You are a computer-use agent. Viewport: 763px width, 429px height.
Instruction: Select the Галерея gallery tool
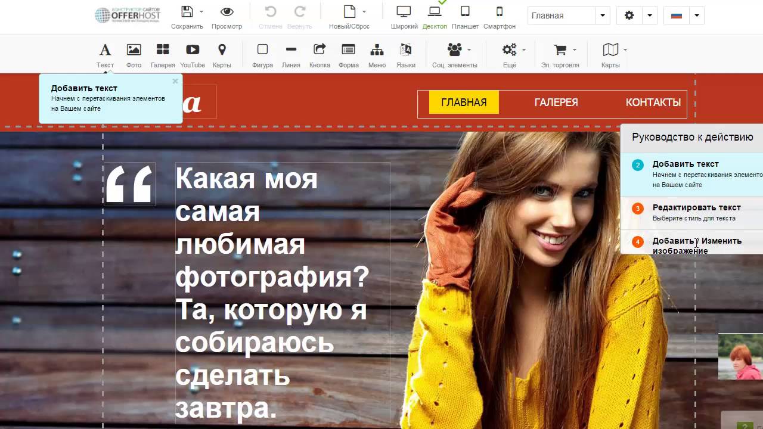click(163, 55)
